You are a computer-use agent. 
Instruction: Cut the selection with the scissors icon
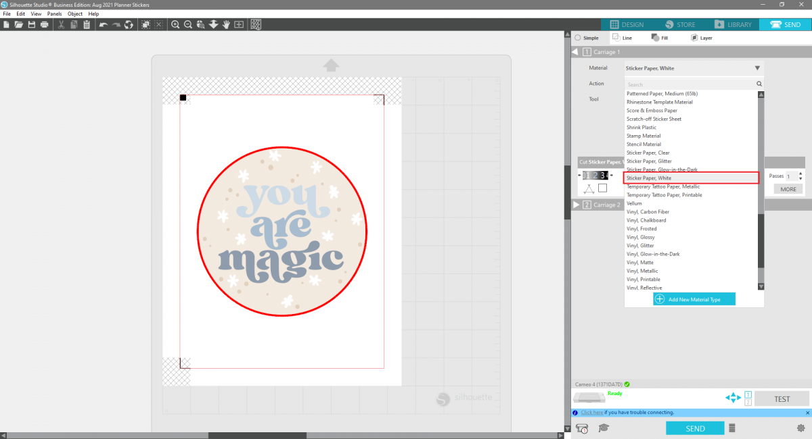(61, 25)
